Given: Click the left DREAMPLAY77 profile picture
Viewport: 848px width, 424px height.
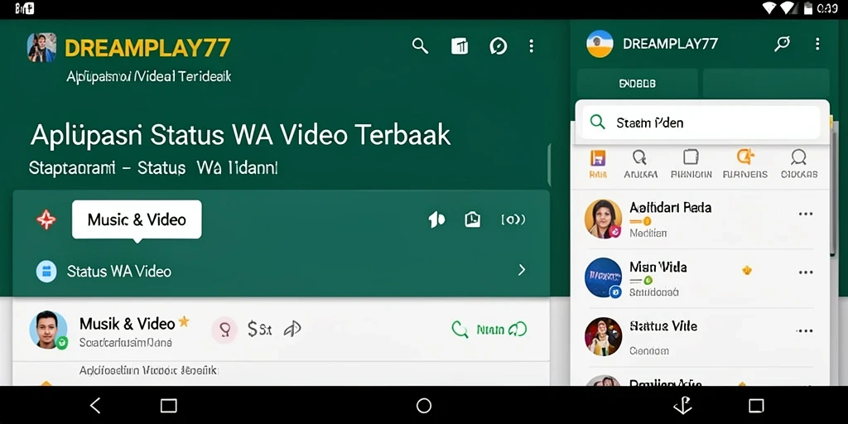Looking at the screenshot, I should tap(41, 47).
